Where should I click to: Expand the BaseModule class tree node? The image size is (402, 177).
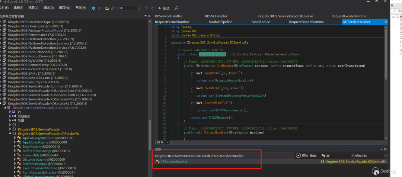click(15, 147)
